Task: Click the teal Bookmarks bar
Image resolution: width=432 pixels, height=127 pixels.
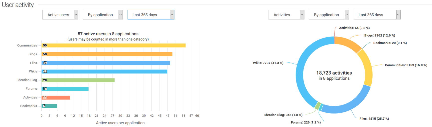Action: coord(49,106)
